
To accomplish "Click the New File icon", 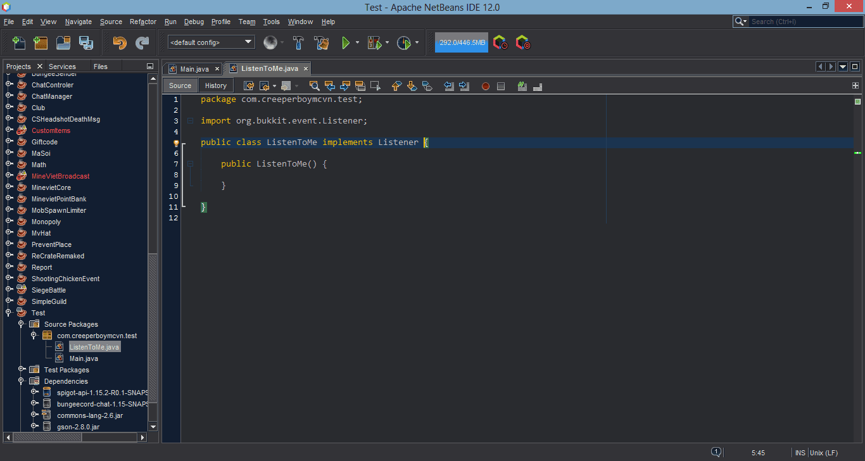I will coord(19,43).
